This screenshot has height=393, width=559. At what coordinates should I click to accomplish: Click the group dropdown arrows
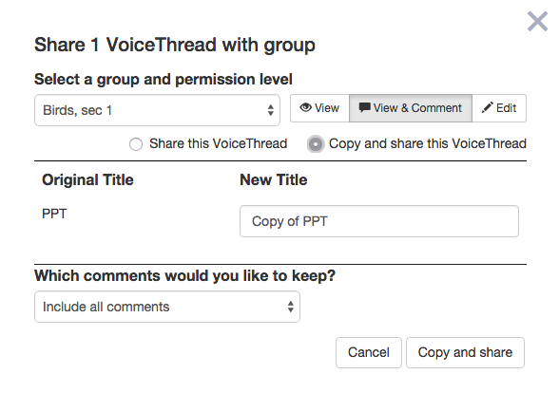coord(271,110)
